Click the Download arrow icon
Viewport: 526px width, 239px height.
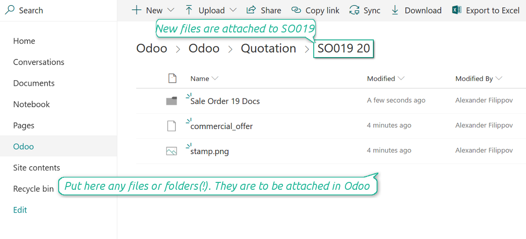pyautogui.click(x=395, y=10)
